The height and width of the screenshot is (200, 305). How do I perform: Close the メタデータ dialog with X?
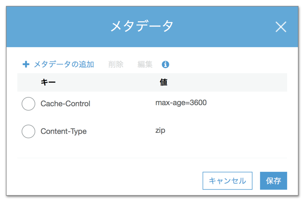click(x=281, y=27)
